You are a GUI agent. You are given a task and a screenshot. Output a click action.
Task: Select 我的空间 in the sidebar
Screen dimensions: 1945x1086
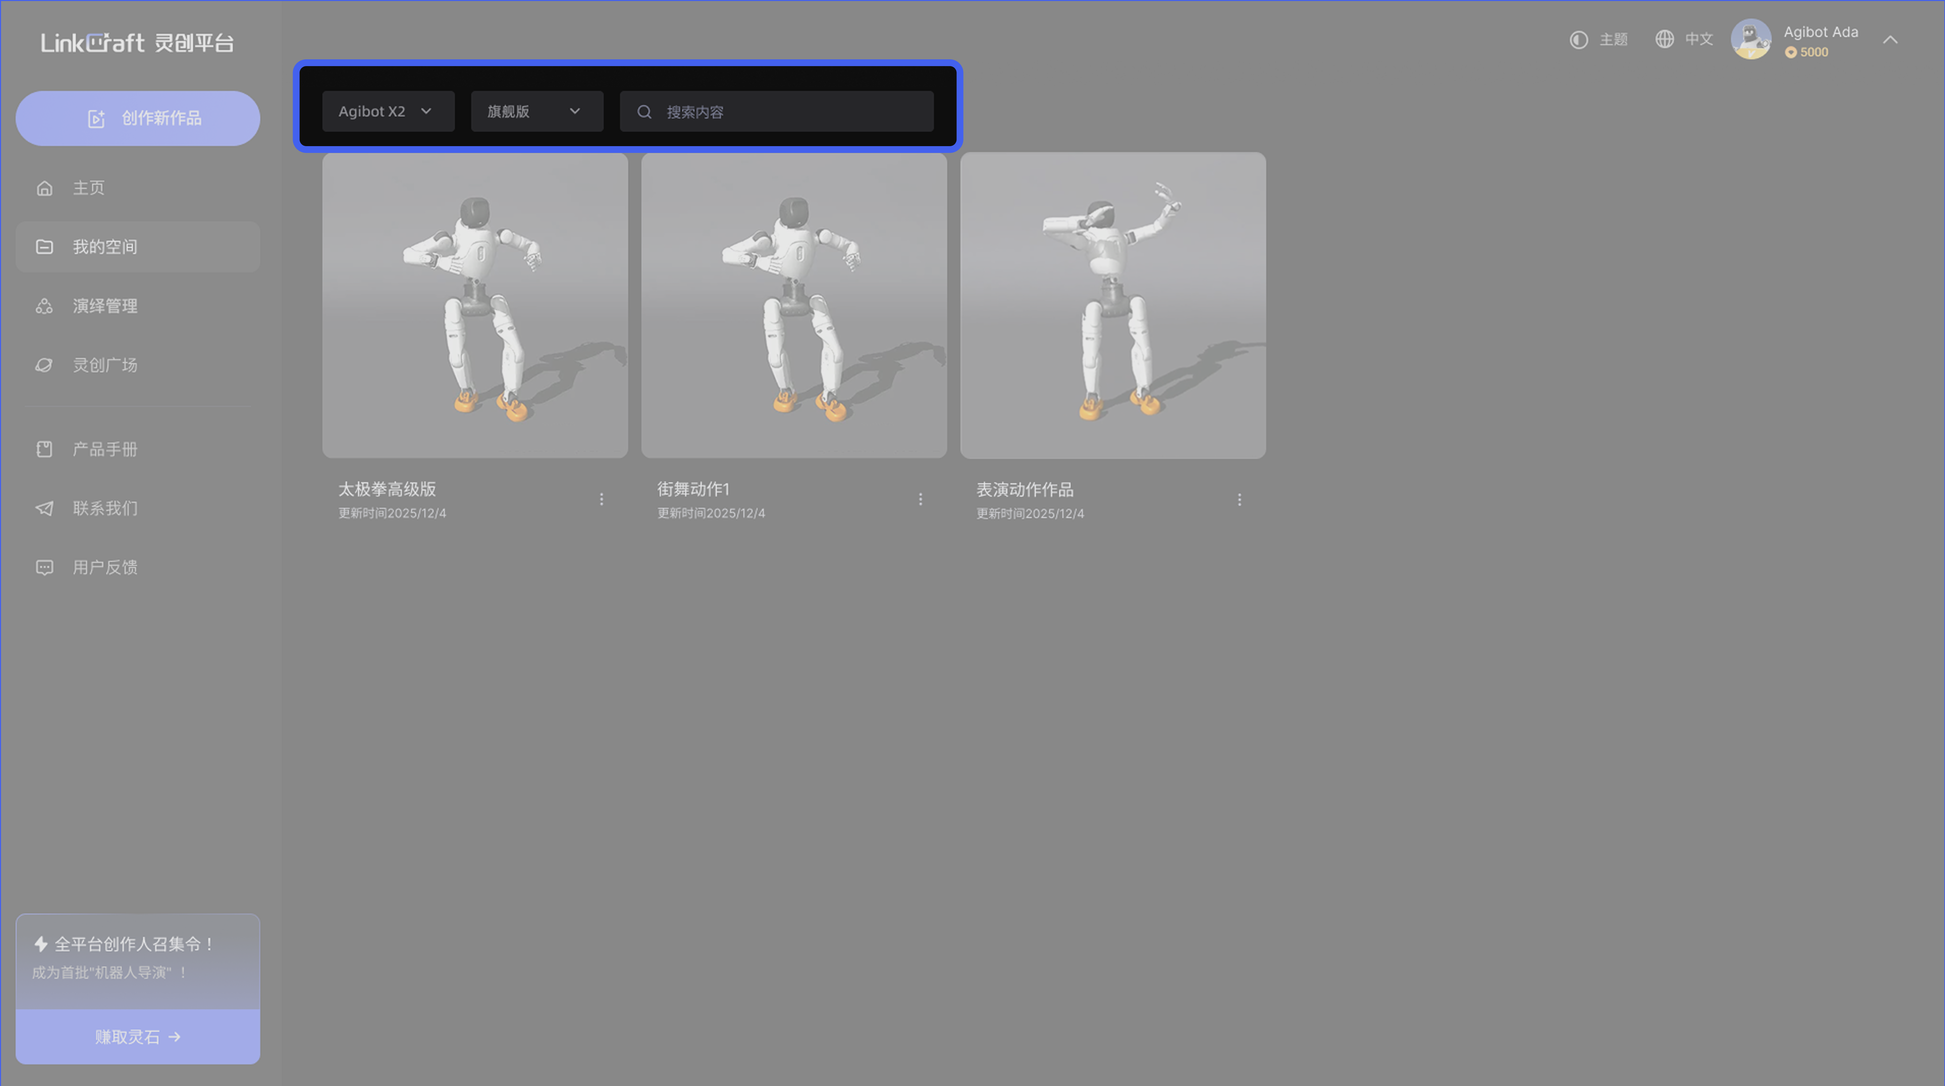coord(105,247)
